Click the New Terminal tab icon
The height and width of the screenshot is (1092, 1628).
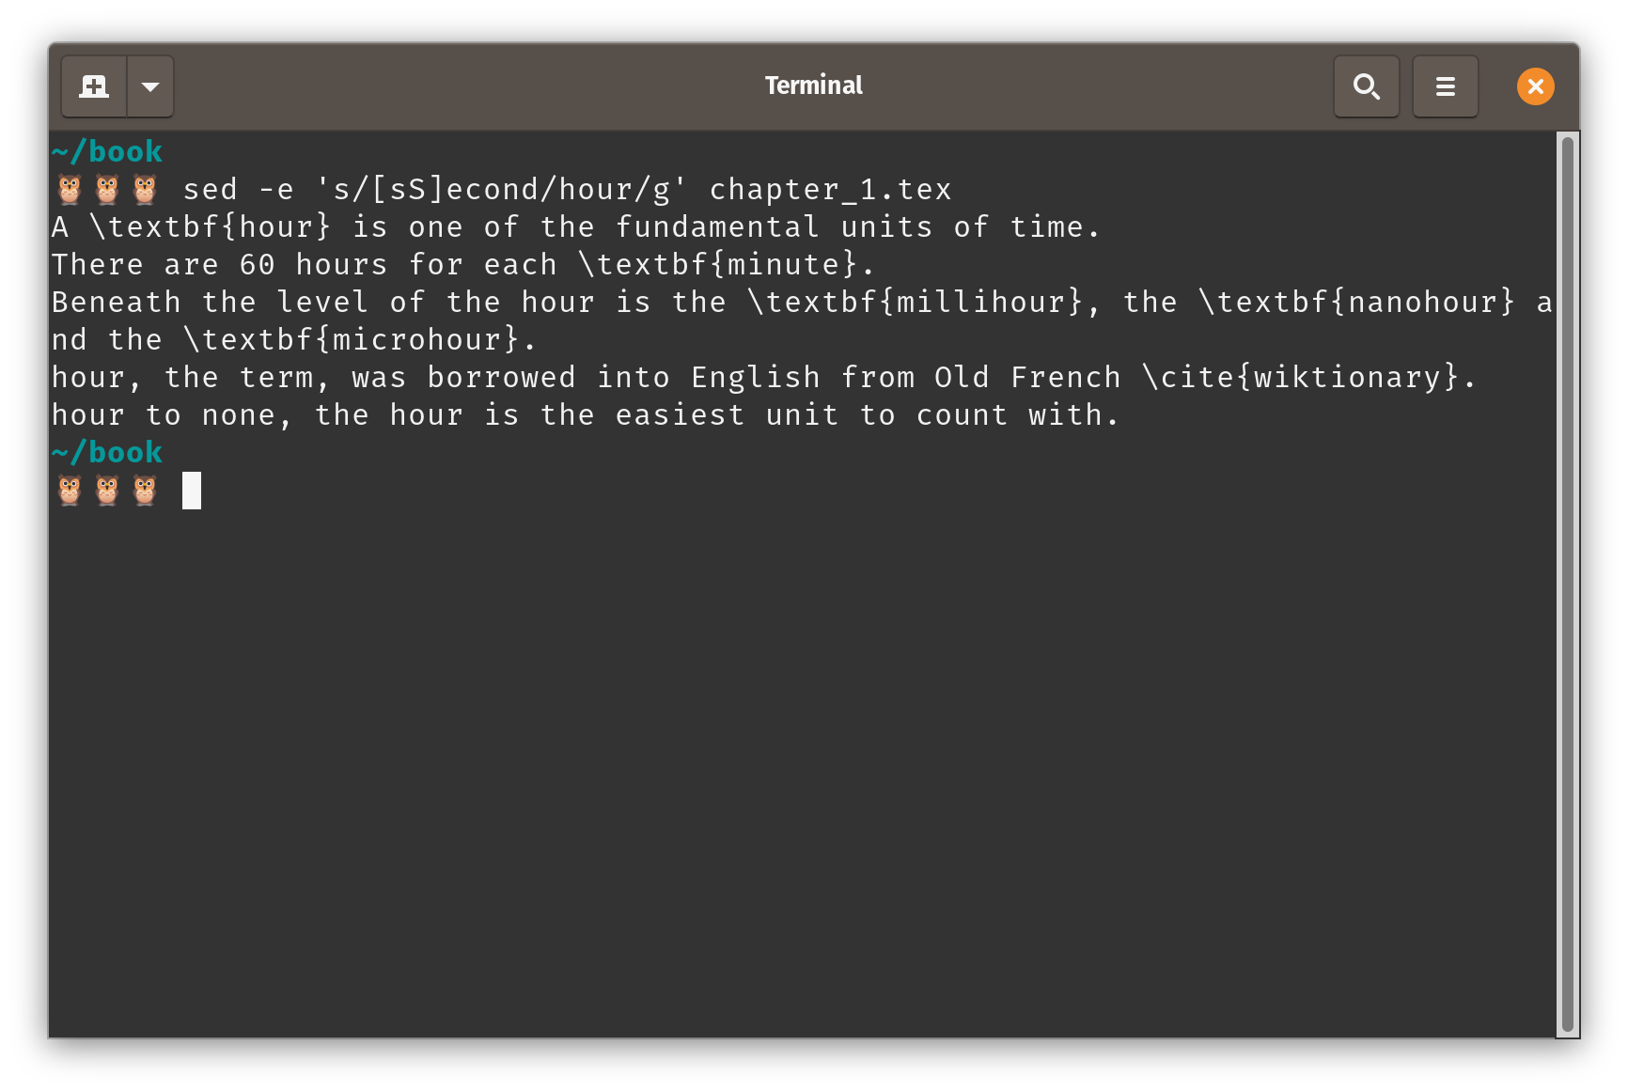(93, 86)
